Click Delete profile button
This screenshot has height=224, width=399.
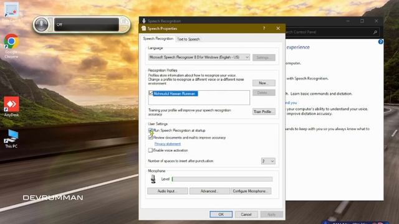[264, 93]
